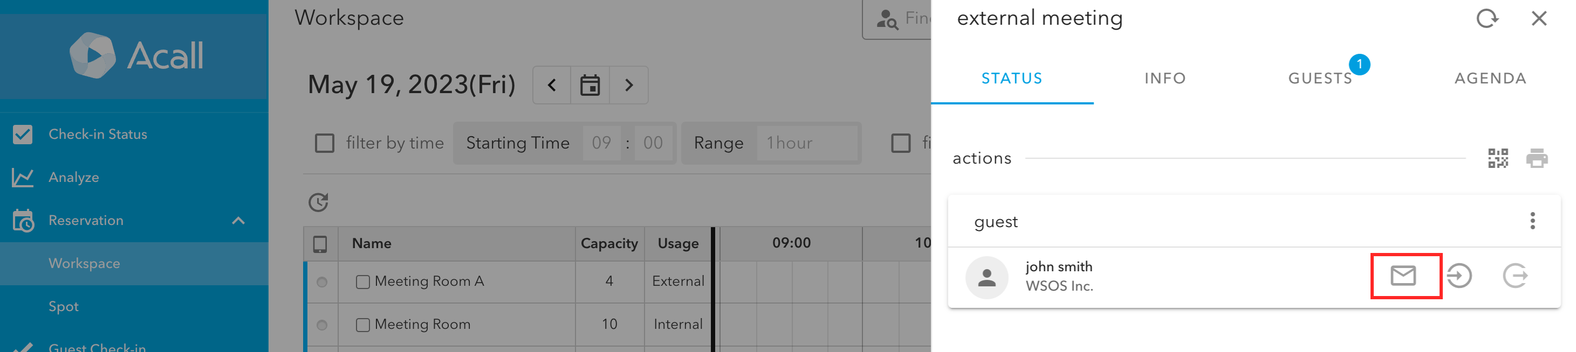Viewport: 1576px width, 352px height.
Task: Collapse the Reservation menu section
Action: pyautogui.click(x=238, y=220)
